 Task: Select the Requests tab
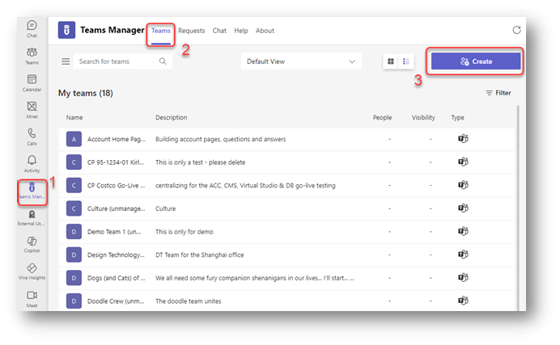click(192, 31)
